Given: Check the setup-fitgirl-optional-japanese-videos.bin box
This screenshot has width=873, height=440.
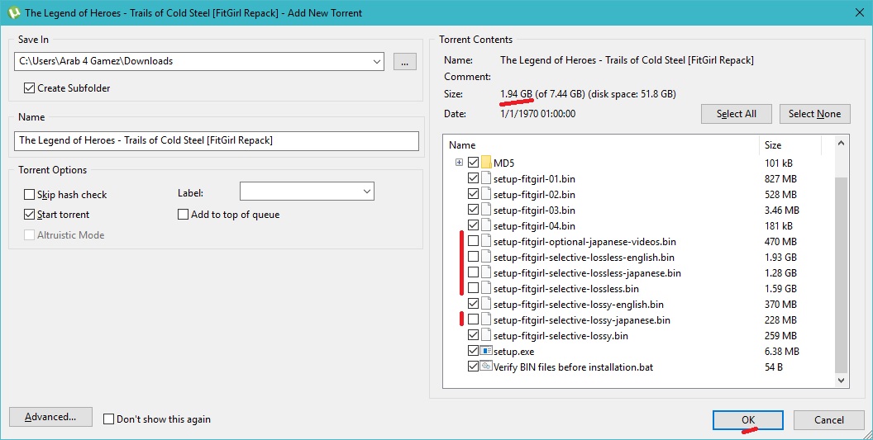Looking at the screenshot, I should [x=473, y=242].
